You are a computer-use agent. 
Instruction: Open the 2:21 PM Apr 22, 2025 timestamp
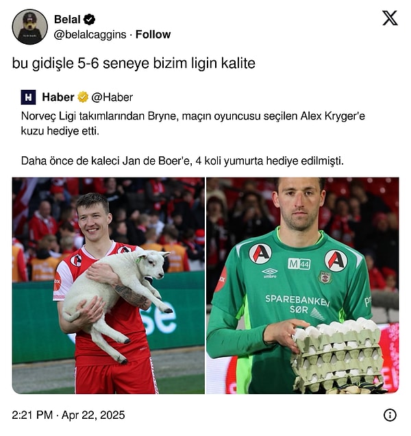click(68, 415)
